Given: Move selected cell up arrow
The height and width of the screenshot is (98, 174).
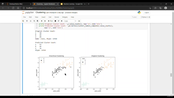Looking at the screenshot, I should 42,21.
